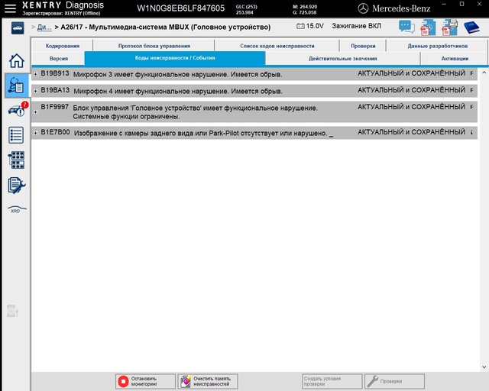Switch to the Кодирования tab
The height and width of the screenshot is (391, 489).
[x=63, y=46]
